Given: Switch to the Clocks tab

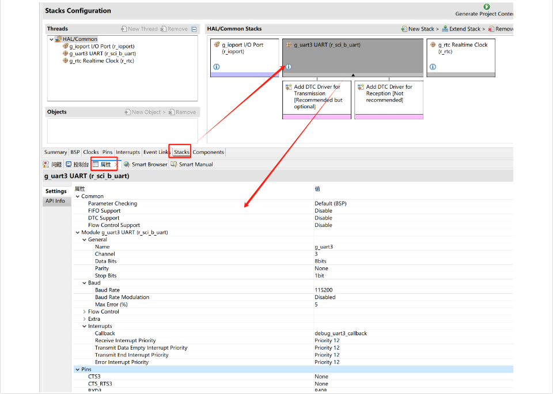Looking at the screenshot, I should [91, 152].
